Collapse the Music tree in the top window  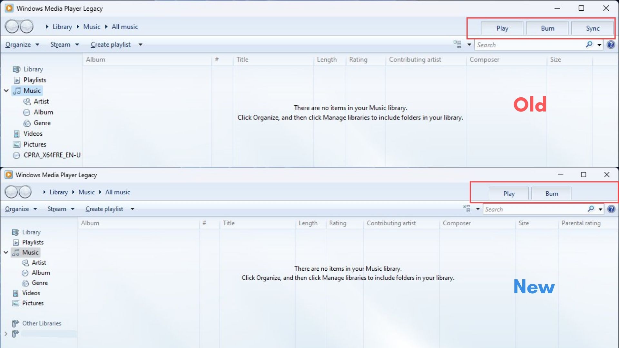6,91
